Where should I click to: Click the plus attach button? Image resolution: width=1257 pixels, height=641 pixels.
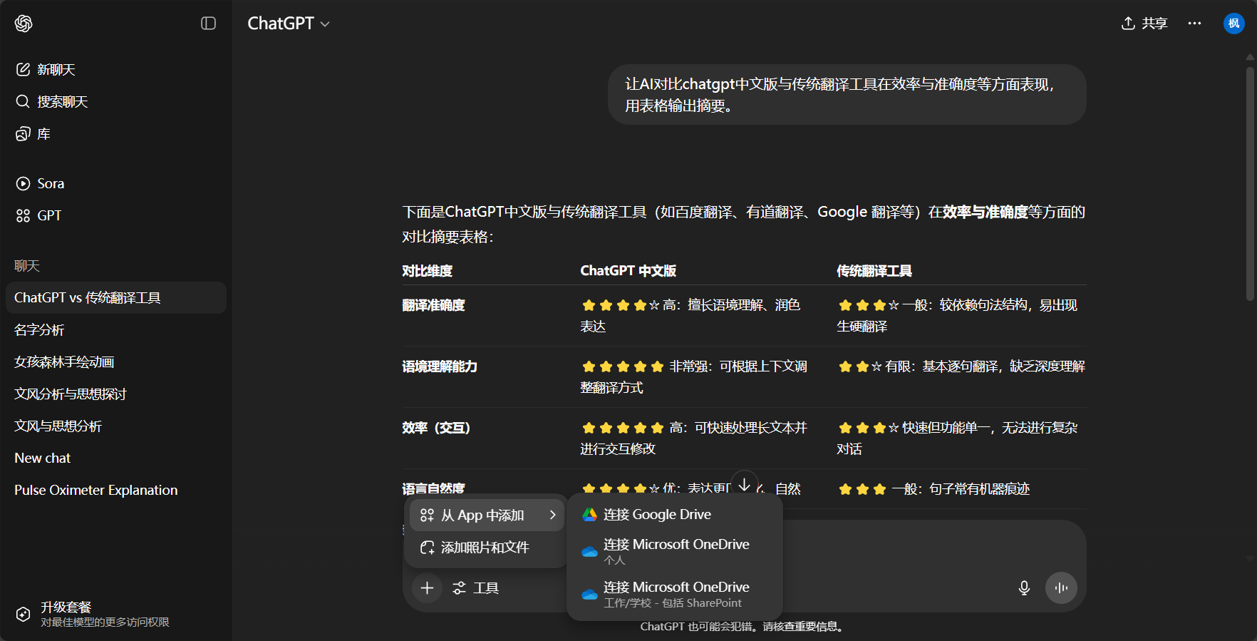pos(427,588)
